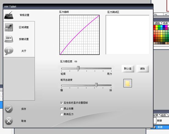Click the 笔双击速度 slider thumb
Viewport: 169px width, 134px height.
(96, 85)
